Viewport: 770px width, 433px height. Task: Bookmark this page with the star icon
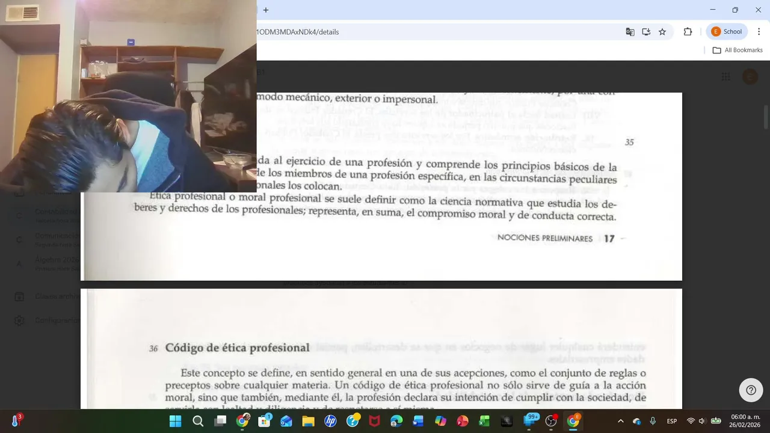click(x=662, y=32)
